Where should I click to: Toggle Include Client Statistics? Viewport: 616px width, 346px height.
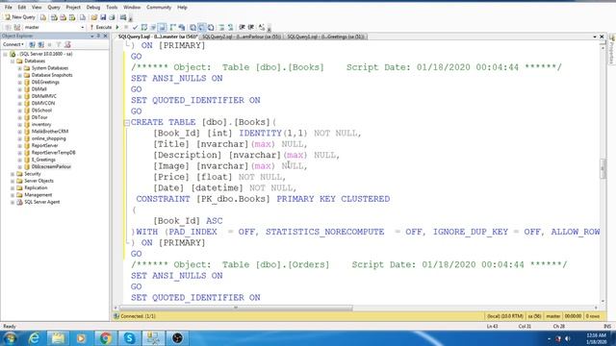point(182,27)
